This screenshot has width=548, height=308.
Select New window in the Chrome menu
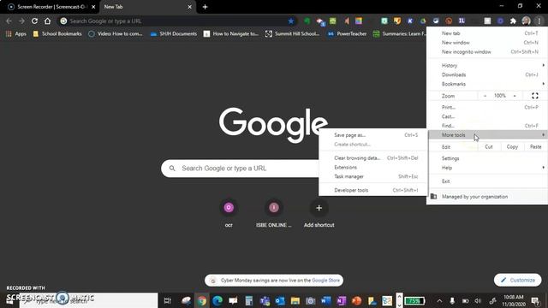[x=487, y=43]
